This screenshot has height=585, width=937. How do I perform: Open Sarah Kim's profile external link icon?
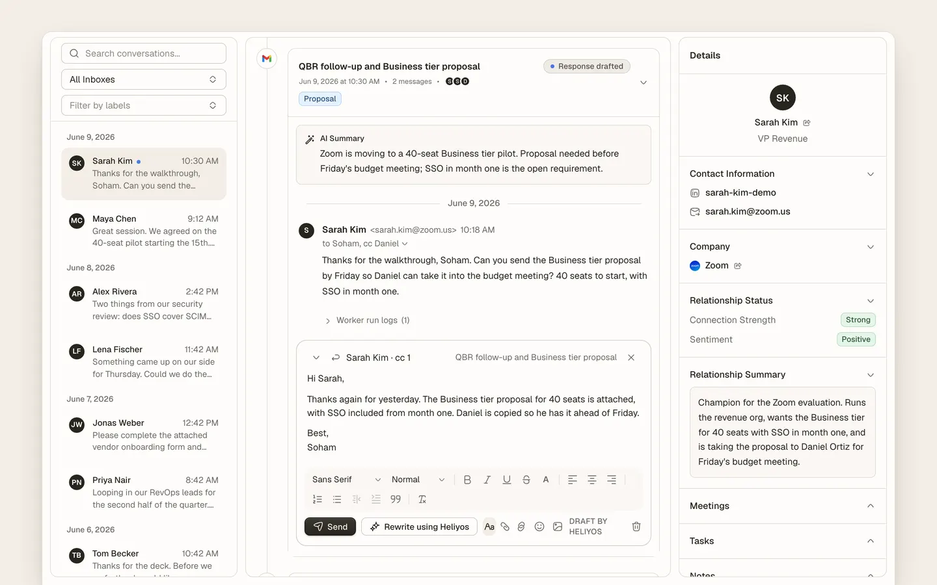pos(807,123)
